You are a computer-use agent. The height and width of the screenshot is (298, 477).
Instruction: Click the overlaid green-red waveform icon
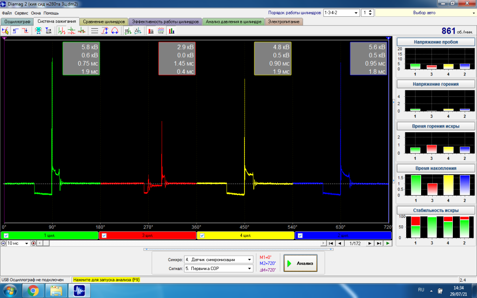pyautogui.click(x=82, y=31)
